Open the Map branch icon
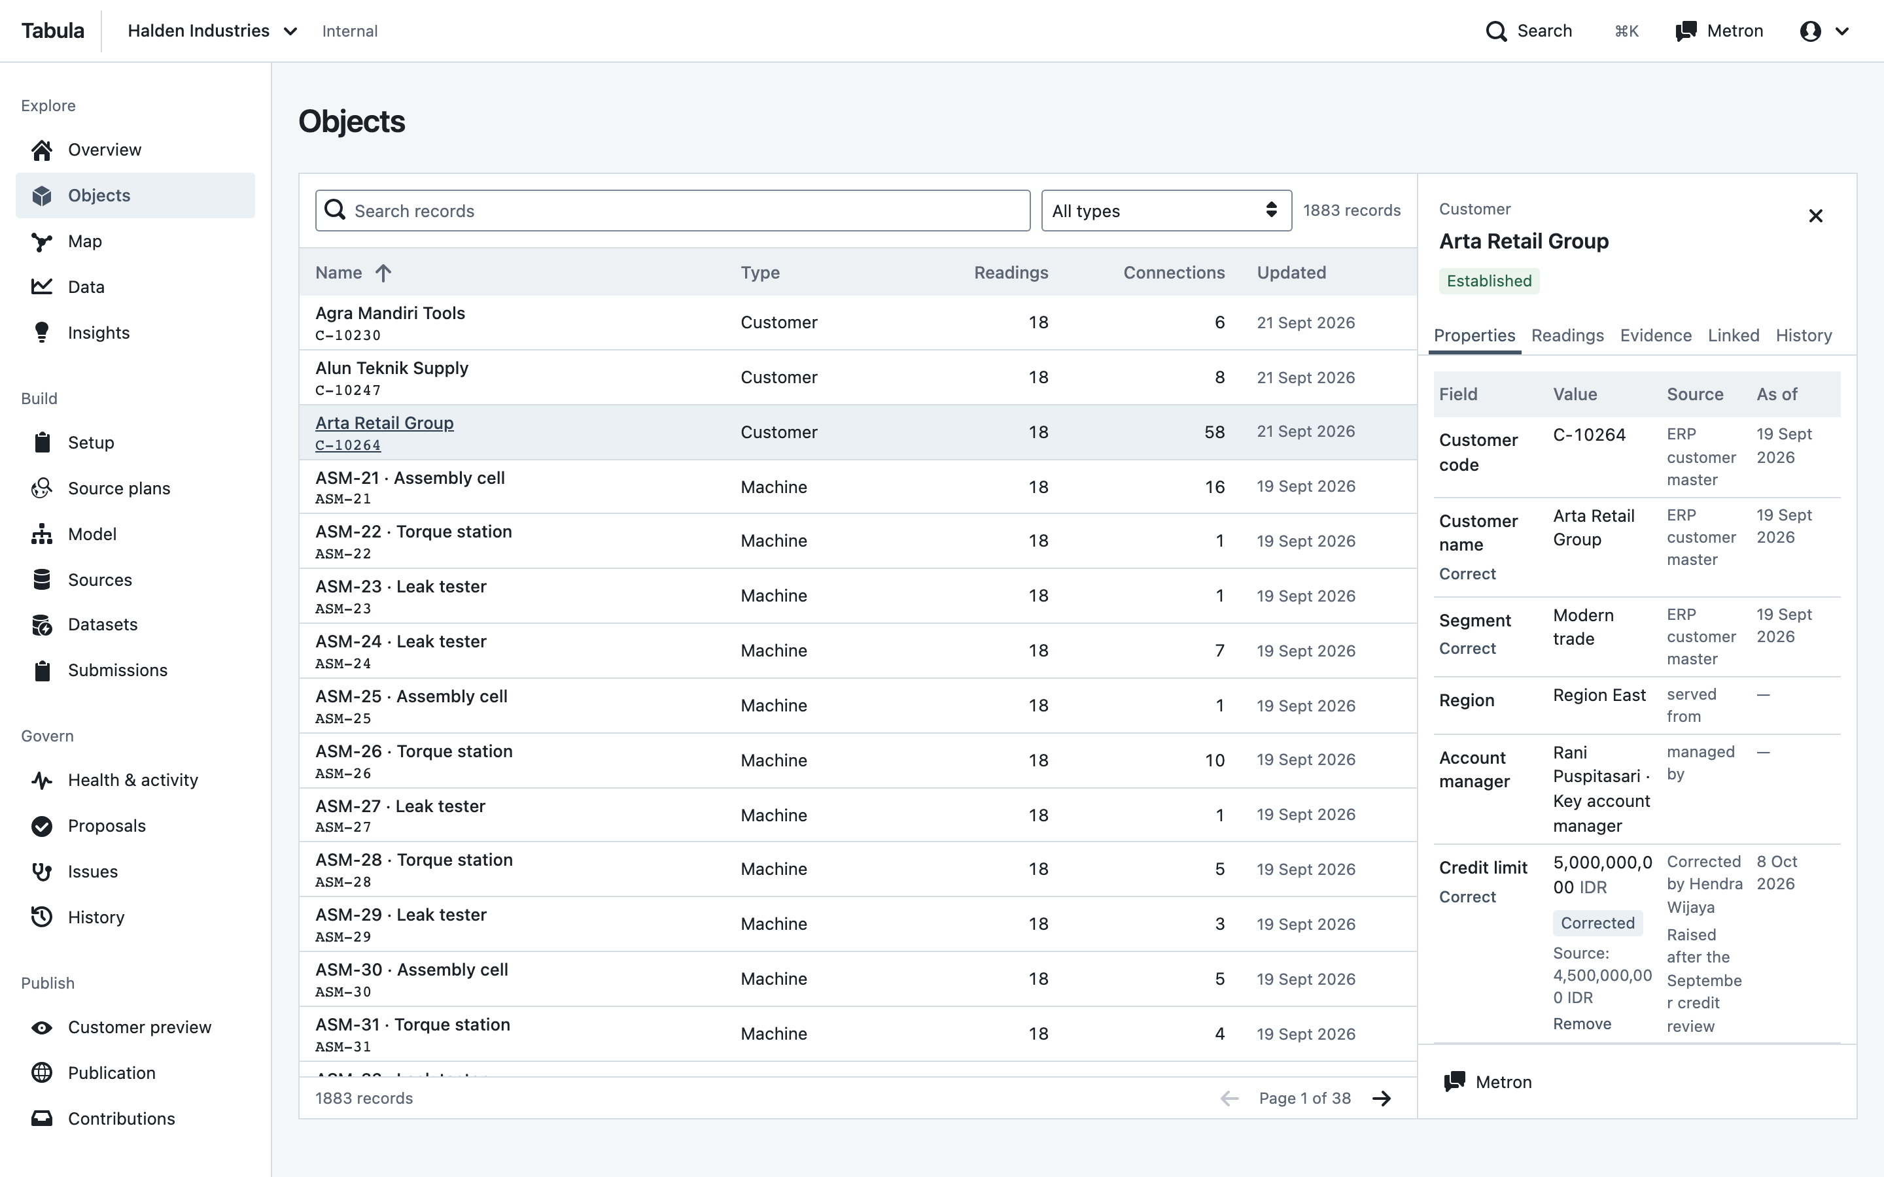This screenshot has height=1177, width=1884. (42, 241)
